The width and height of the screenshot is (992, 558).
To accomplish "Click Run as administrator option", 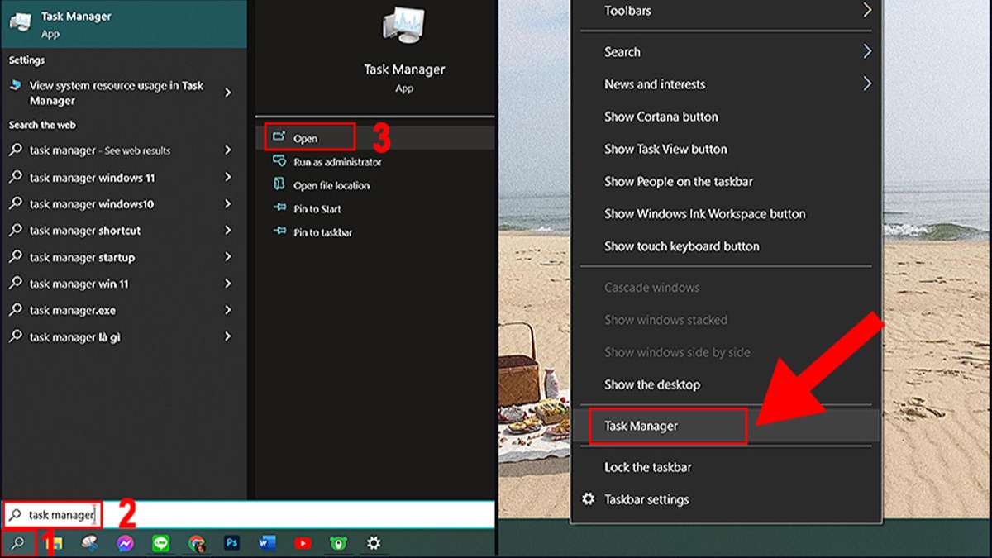I will [337, 162].
